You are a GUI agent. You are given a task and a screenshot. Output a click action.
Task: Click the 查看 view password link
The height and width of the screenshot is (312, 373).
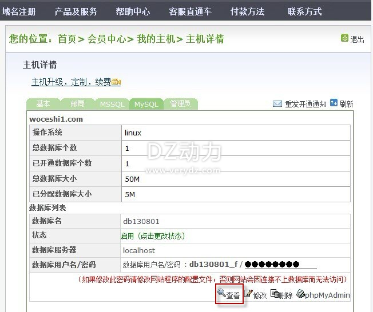click(x=233, y=295)
